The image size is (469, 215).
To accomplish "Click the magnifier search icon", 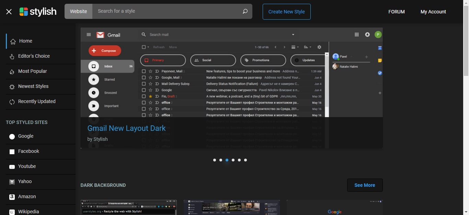I will click(245, 11).
